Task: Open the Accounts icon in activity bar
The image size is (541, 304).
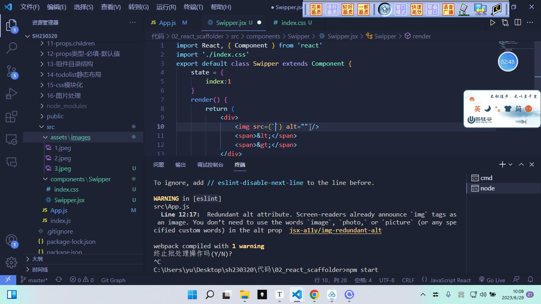Action: [x=11, y=241]
